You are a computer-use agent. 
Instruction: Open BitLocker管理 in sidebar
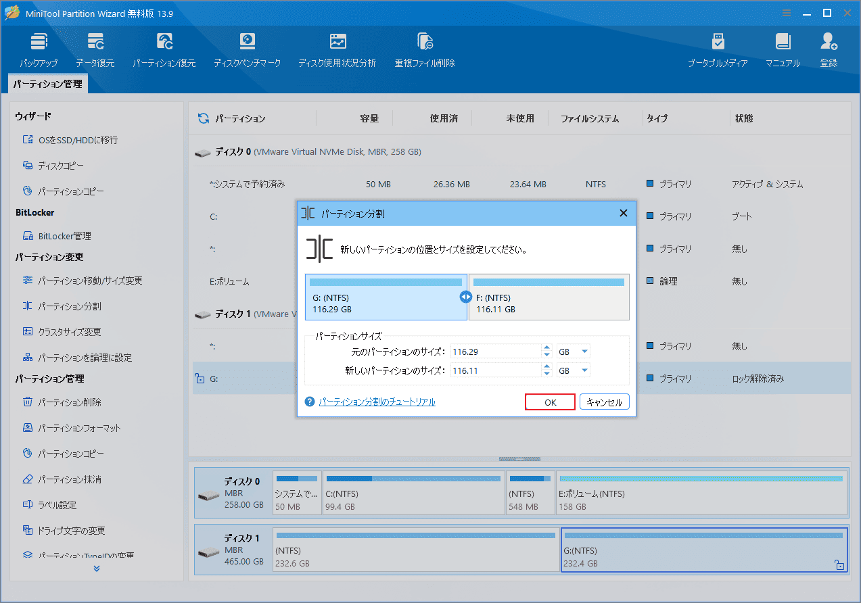tap(57, 236)
